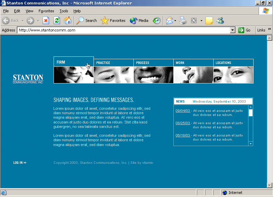273x197 pixels.
Task: Open the History toolbar icon
Action: 156,21
